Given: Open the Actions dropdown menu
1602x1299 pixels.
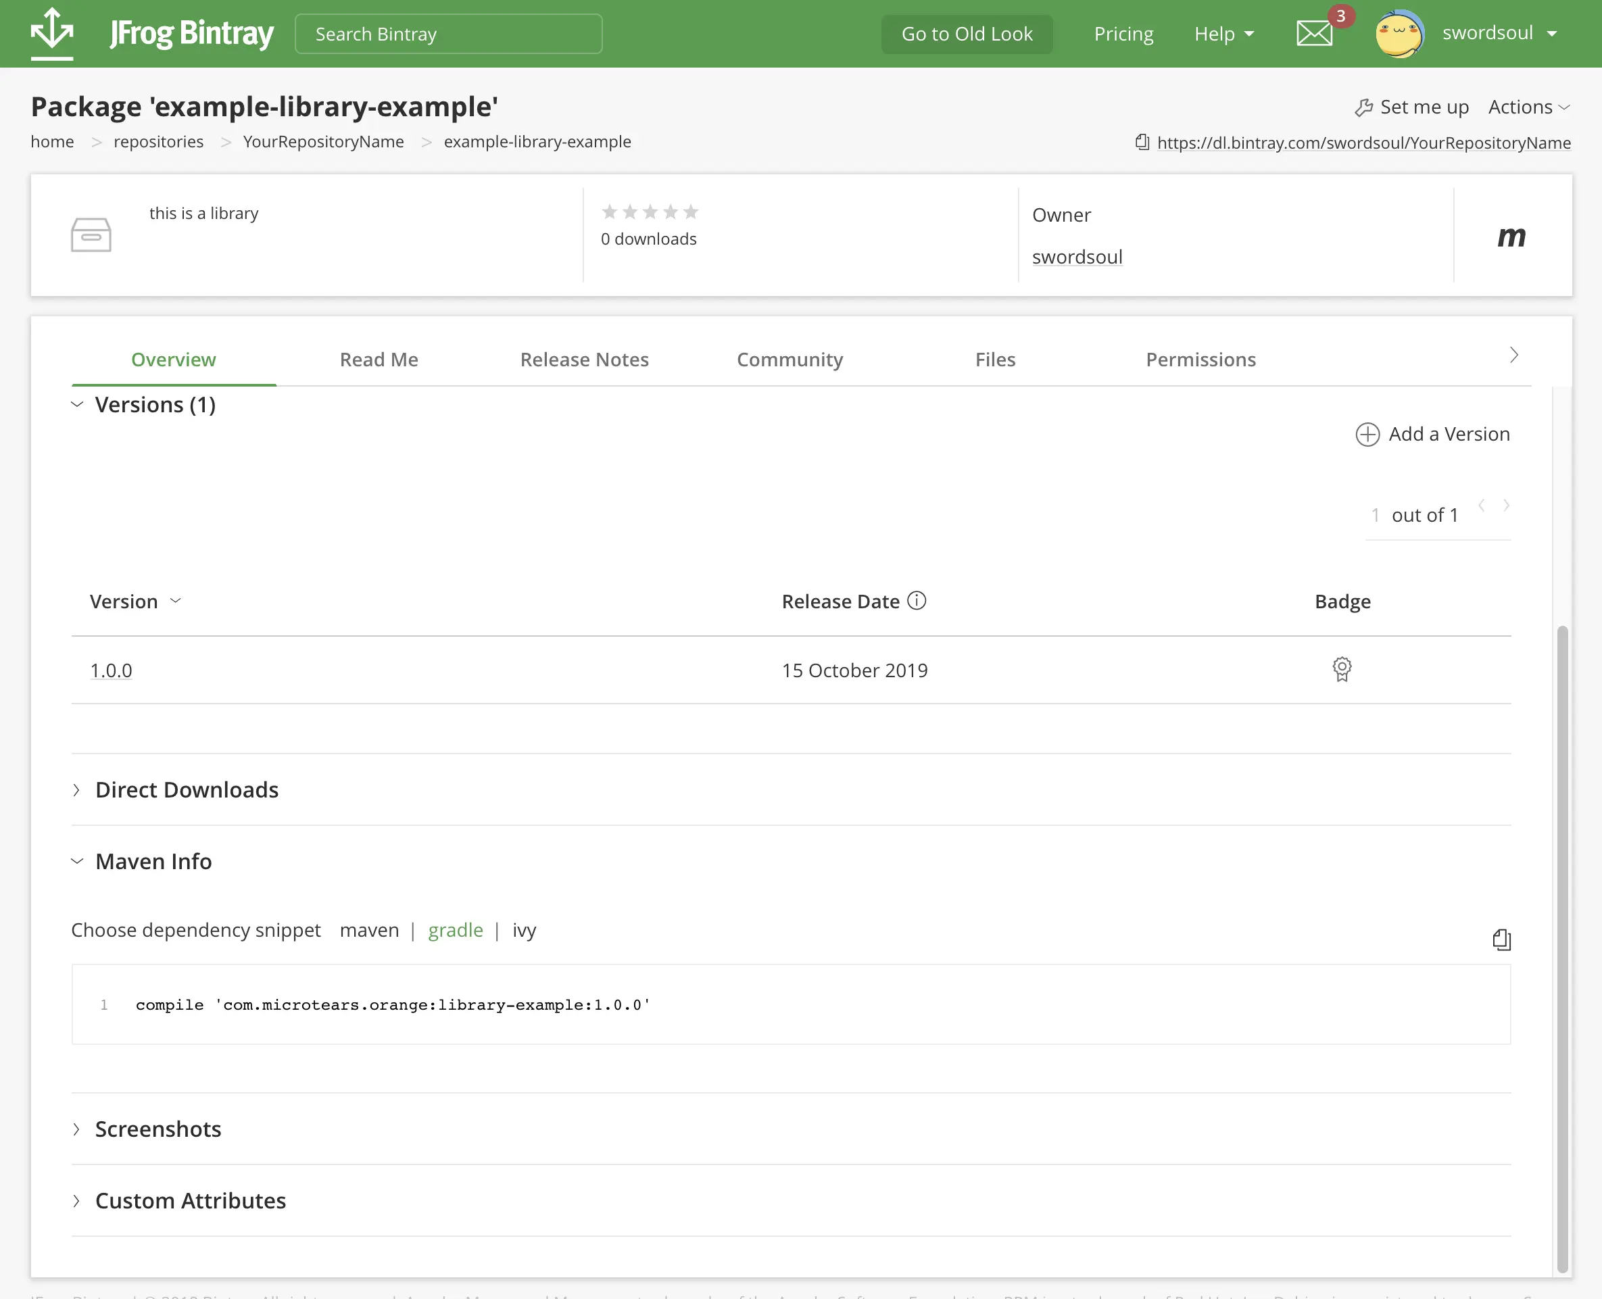Looking at the screenshot, I should (1528, 107).
